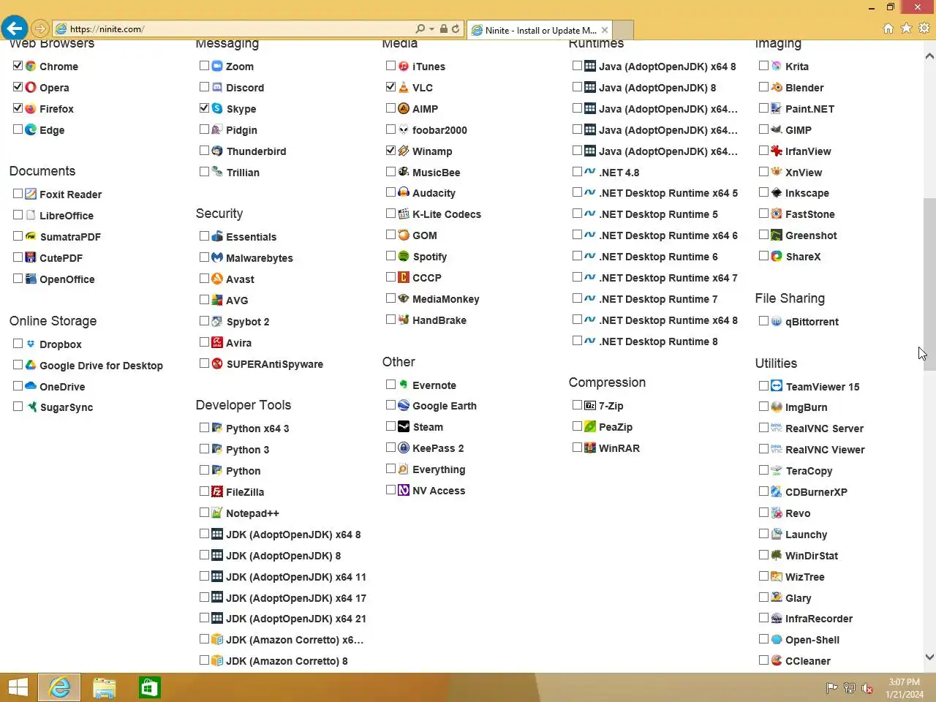The image size is (936, 702).
Task: Click the Google Drive for Desktop icon
Action: 31,365
